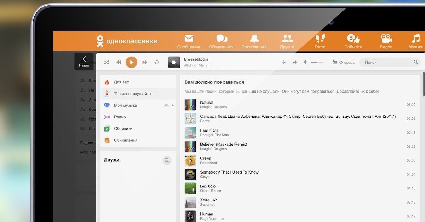The height and width of the screenshot is (222, 425).
Task: Click the search magnifier in player
Action: pyautogui.click(x=416, y=62)
